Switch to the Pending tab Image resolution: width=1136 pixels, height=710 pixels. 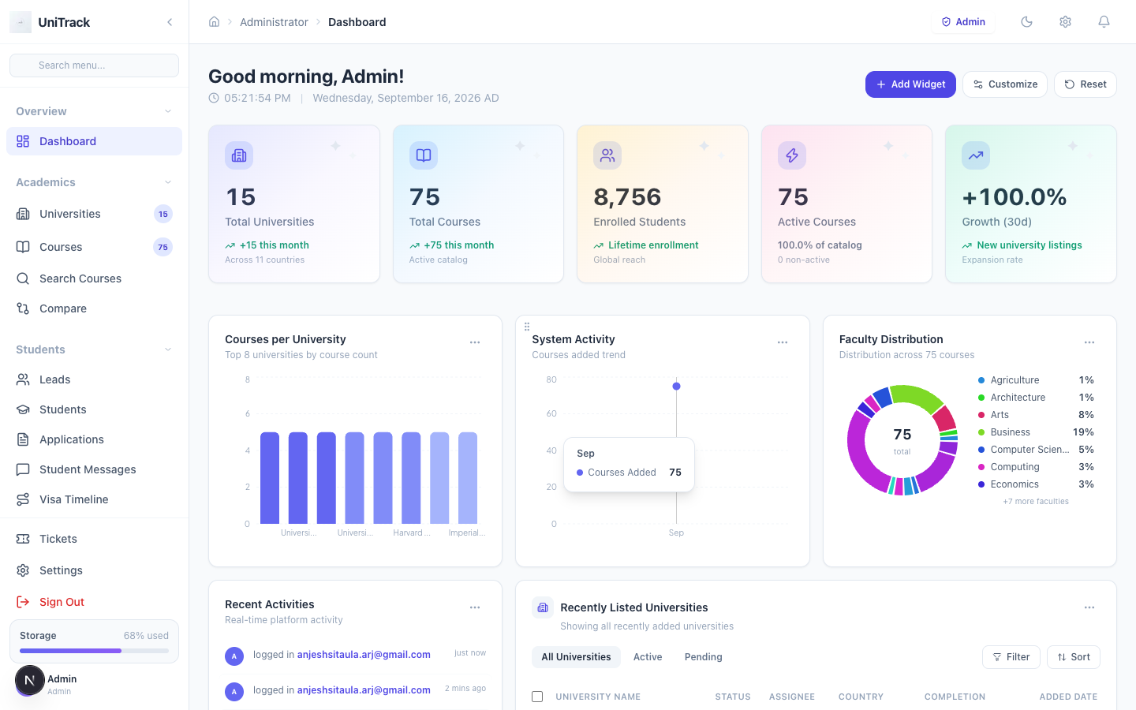tap(704, 657)
